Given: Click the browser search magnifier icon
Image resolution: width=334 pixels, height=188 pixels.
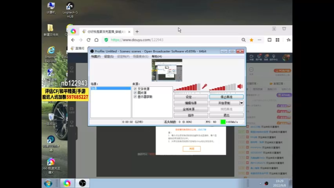Looking at the screenshot, I should pos(243,40).
